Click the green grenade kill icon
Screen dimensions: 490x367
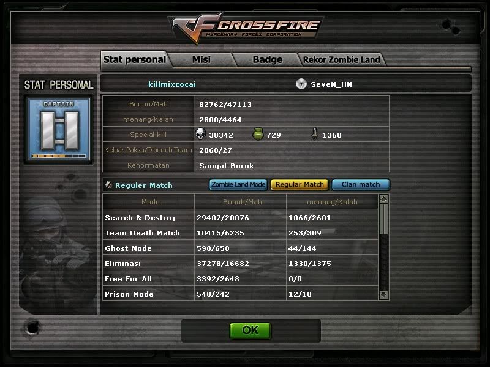[258, 134]
